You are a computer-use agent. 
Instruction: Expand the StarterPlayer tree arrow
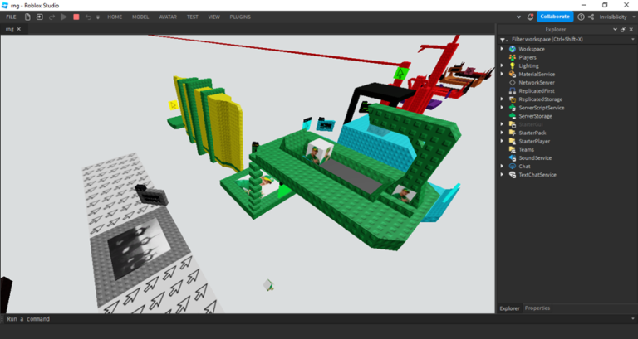coord(502,141)
